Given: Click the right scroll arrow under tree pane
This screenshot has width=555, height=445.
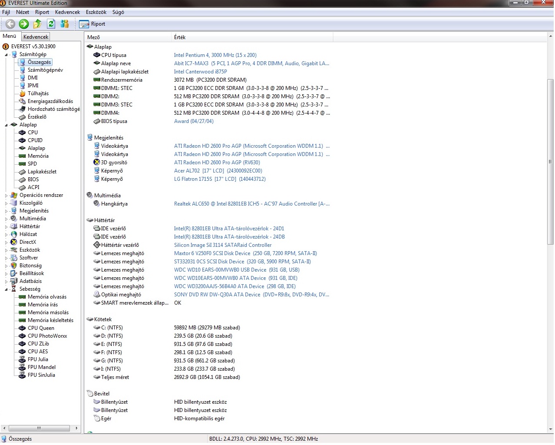Looking at the screenshot, I should coord(76,428).
